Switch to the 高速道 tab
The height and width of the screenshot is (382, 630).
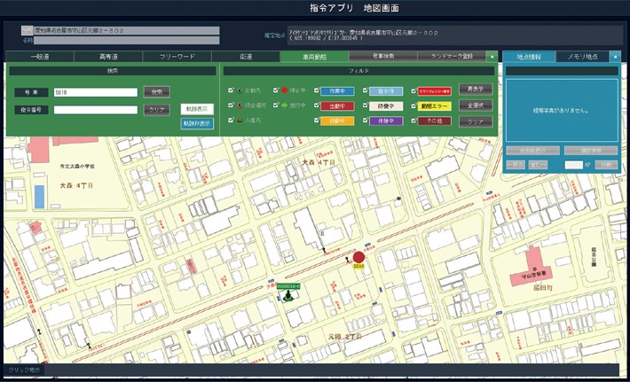coord(108,57)
